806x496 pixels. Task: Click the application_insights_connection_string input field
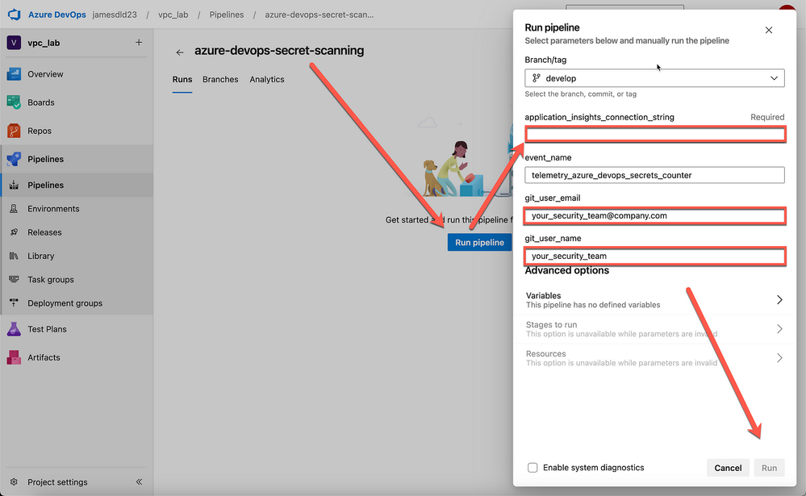click(655, 135)
